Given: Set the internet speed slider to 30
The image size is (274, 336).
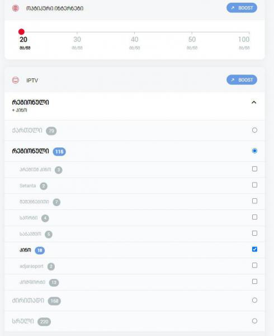Looking at the screenshot, I should [x=77, y=32].
